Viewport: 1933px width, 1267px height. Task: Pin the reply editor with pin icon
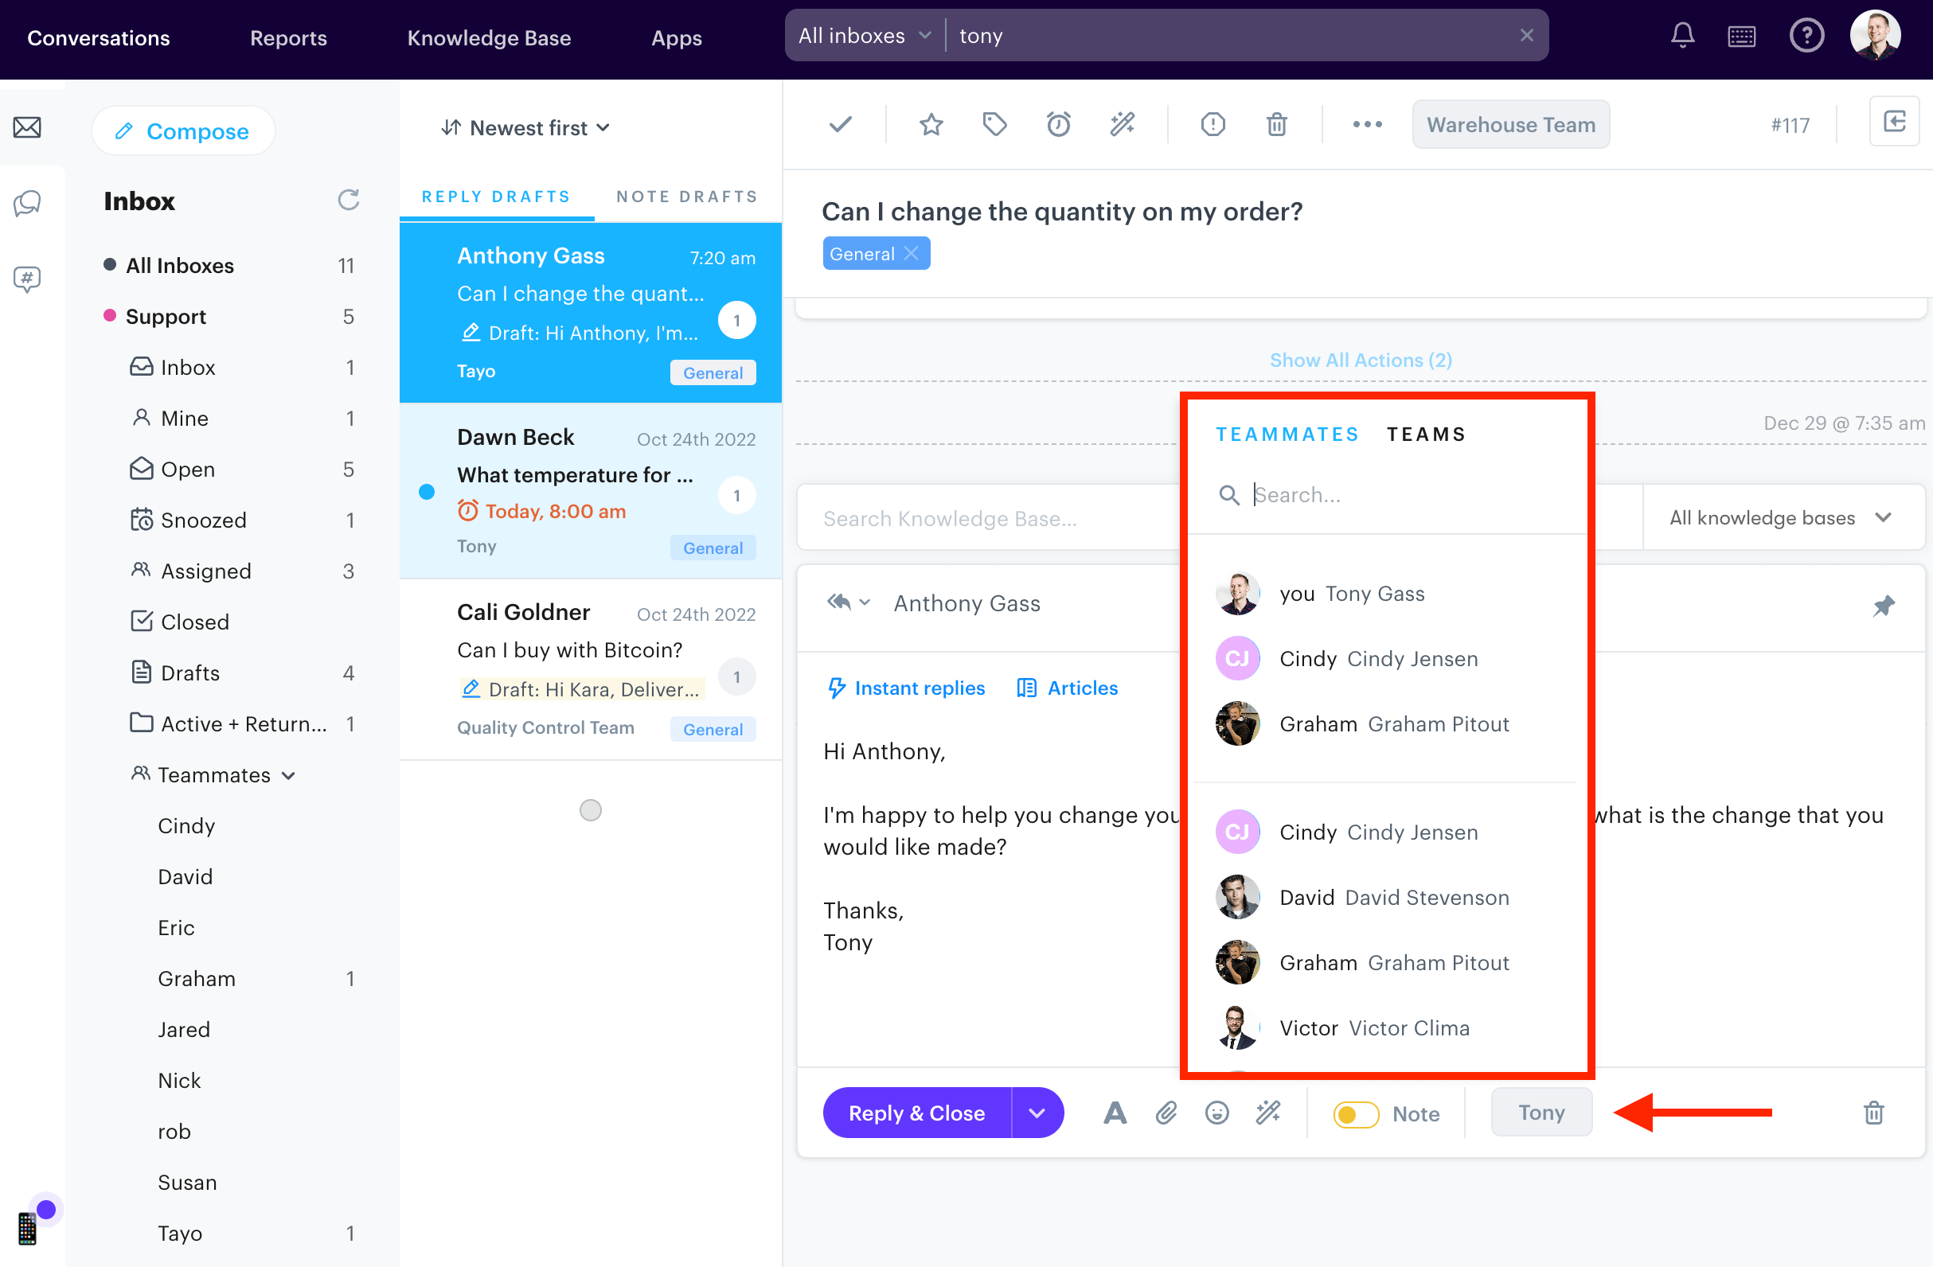pos(1883,606)
